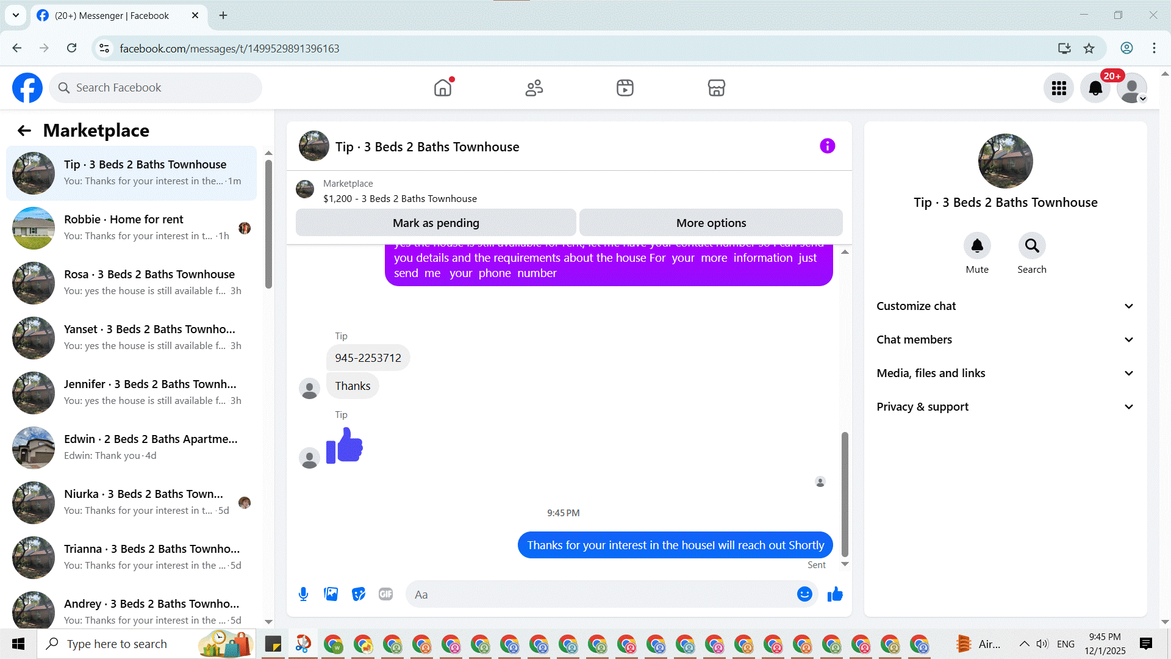Open Niurka's townhouse conversation
Viewport: 1171px width, 659px height.
131,503
